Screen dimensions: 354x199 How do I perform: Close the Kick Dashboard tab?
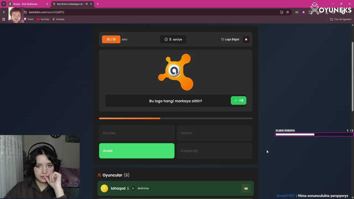(x=47, y=4)
